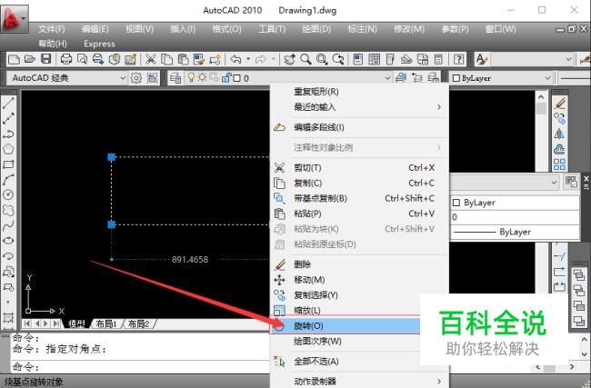
Task: Choose 编辑多段线(I) from context menu
Action: tap(360, 127)
